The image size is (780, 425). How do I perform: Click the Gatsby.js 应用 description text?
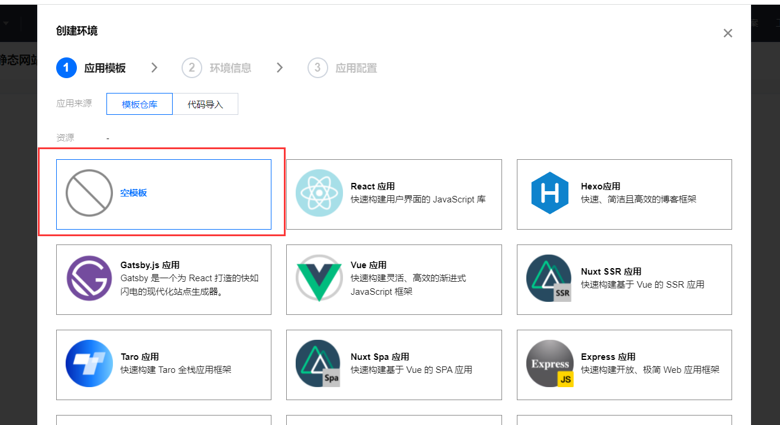[189, 285]
